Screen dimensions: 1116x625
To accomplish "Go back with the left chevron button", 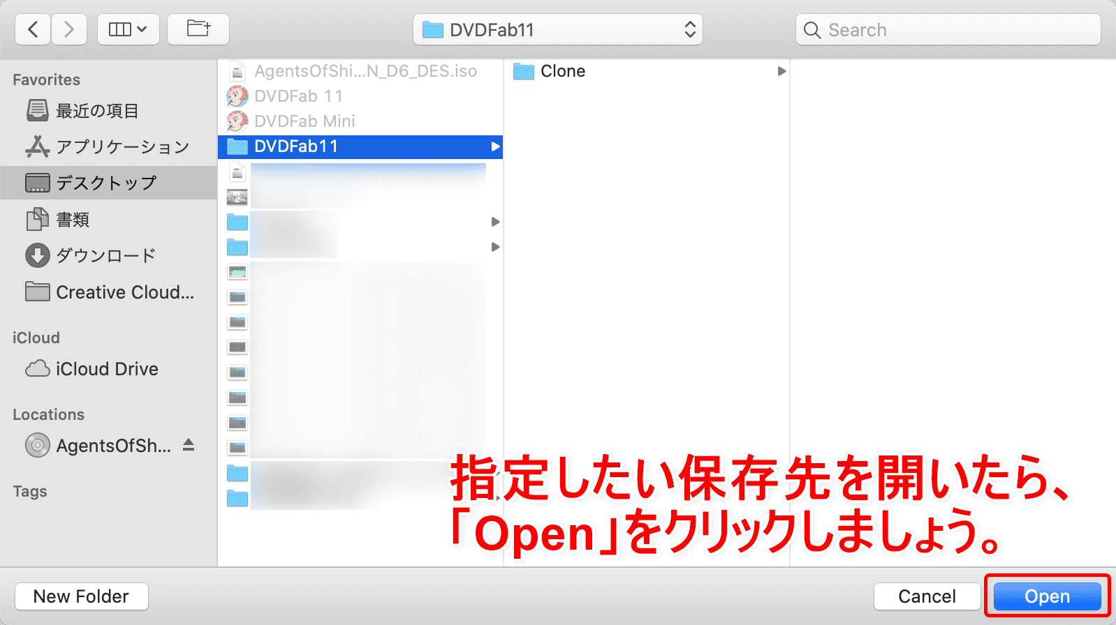I will point(33,29).
